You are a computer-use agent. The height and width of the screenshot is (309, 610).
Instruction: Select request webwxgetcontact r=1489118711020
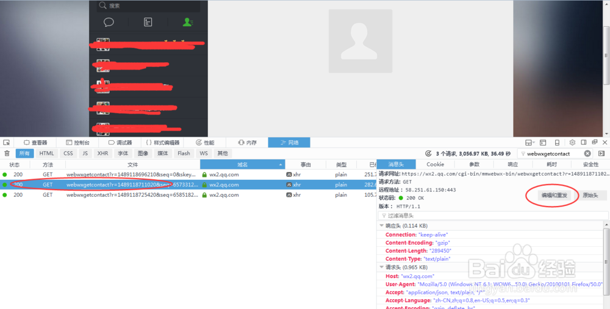[188, 185]
